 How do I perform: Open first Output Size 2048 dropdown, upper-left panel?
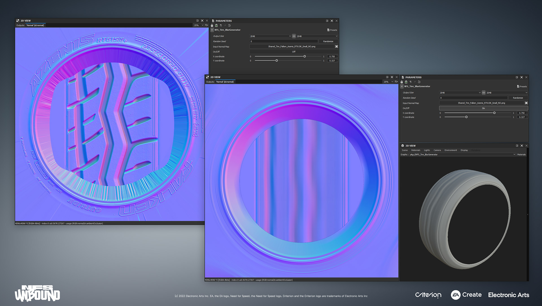(x=270, y=36)
